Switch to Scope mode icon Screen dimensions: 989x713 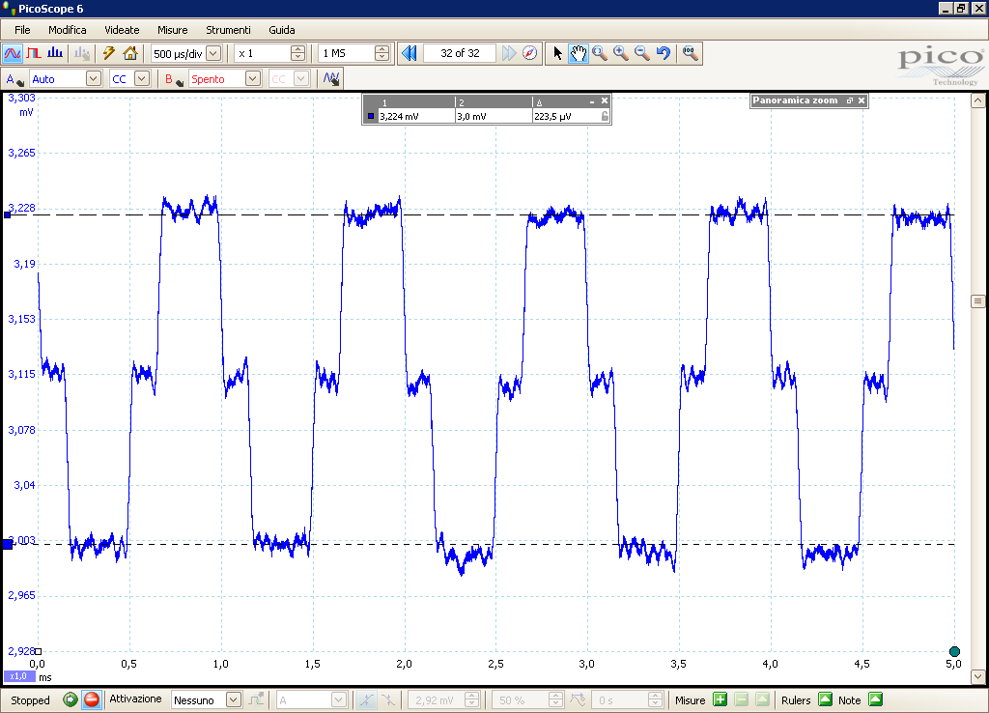coord(12,54)
